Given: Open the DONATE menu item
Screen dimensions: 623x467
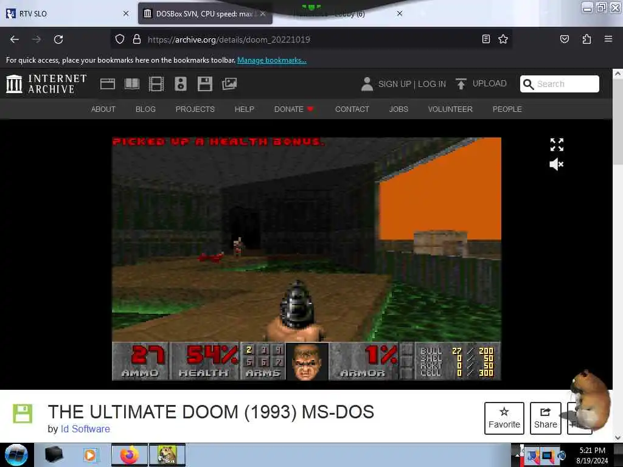Looking at the screenshot, I should coord(294,109).
